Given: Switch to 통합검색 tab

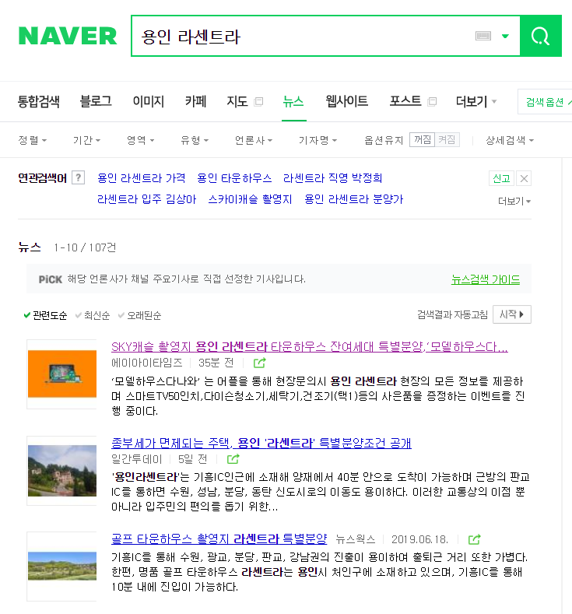Looking at the screenshot, I should pyautogui.click(x=39, y=101).
